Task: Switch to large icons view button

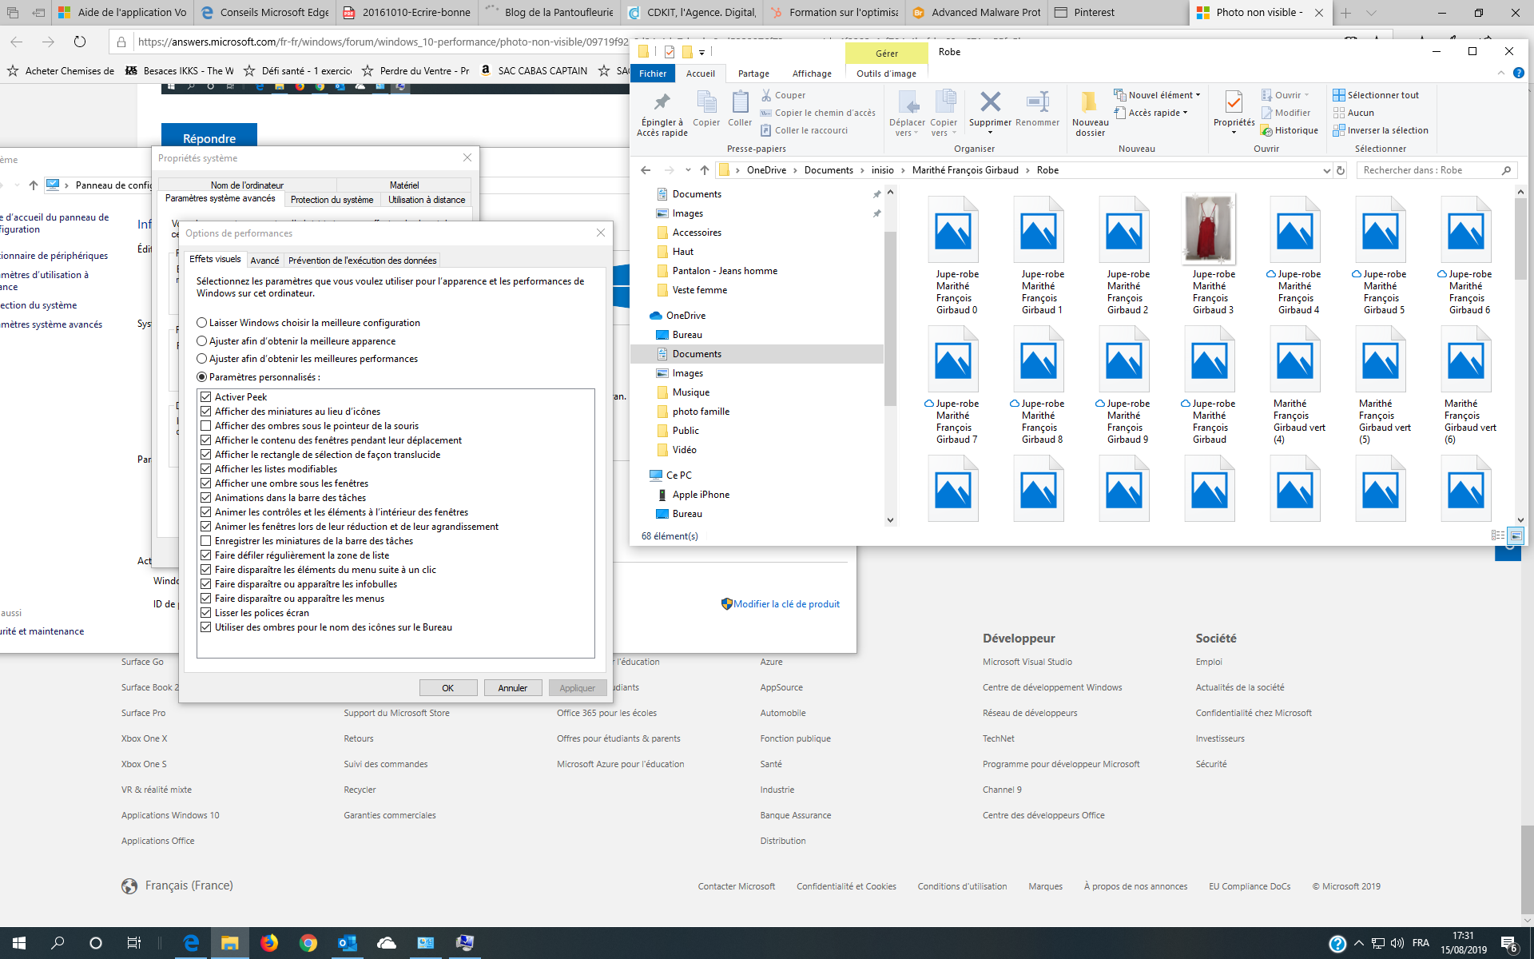Action: pos(1516,535)
